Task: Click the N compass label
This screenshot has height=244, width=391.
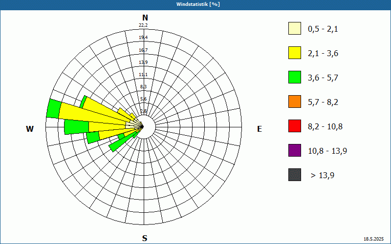Action: click(145, 18)
